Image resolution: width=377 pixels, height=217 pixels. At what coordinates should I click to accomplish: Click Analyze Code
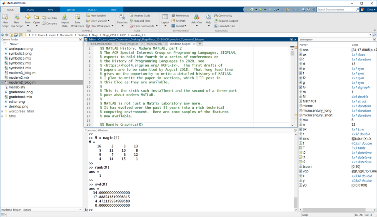(x=140, y=15)
